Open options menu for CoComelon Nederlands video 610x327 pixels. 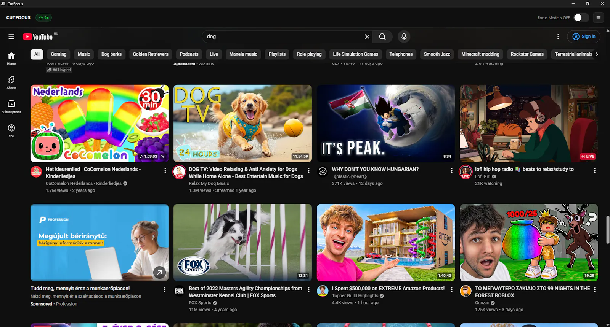coord(165,170)
